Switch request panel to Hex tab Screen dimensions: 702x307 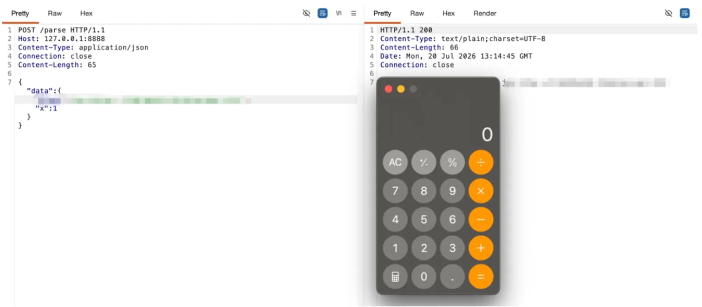point(86,13)
